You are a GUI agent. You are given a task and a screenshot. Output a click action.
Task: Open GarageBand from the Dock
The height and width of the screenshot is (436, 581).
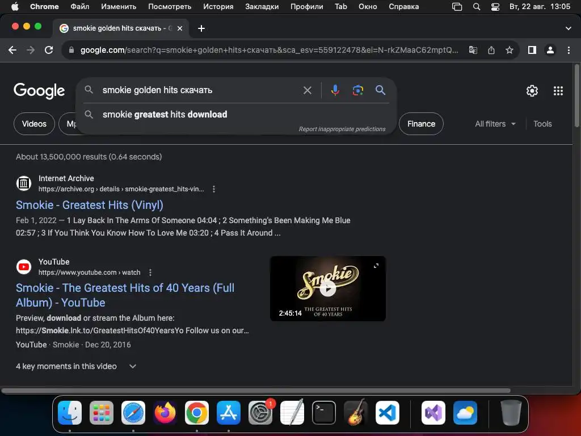coord(356,413)
